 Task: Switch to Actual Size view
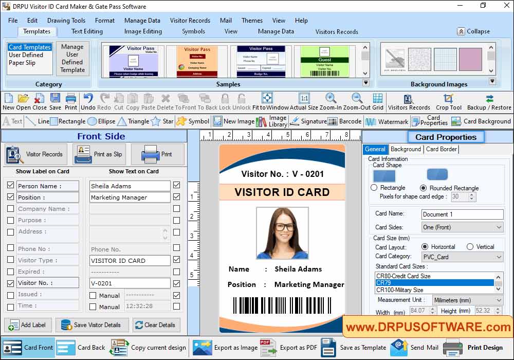click(x=304, y=102)
